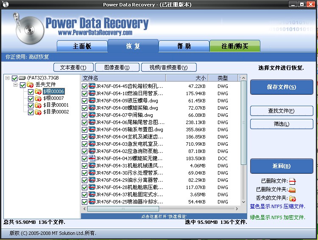Click the deleted-file legend icon
Viewport: 318px width, 240px height.
point(292,181)
